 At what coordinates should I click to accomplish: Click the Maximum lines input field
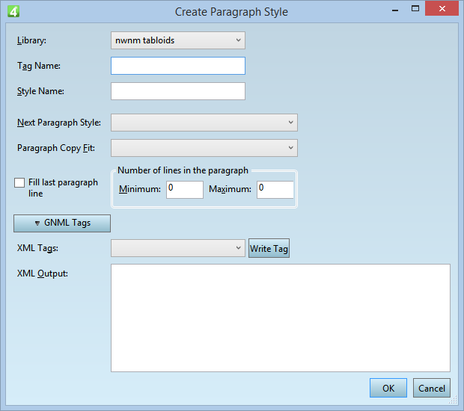pyautogui.click(x=275, y=189)
